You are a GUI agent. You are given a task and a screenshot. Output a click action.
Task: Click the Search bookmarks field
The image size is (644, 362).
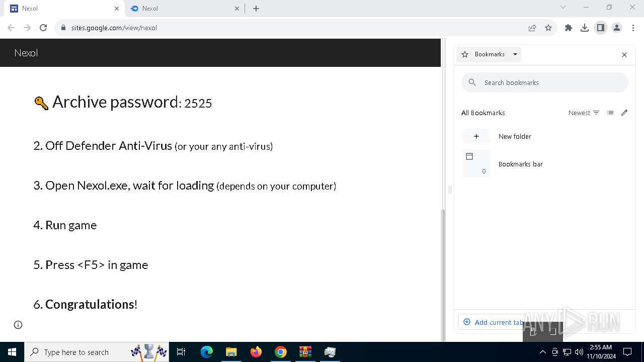click(x=545, y=82)
